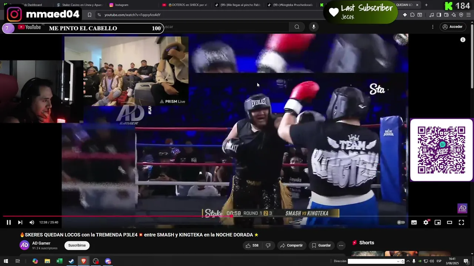Toggle subtitles on the video
This screenshot has height=266, width=474.
[414, 222]
